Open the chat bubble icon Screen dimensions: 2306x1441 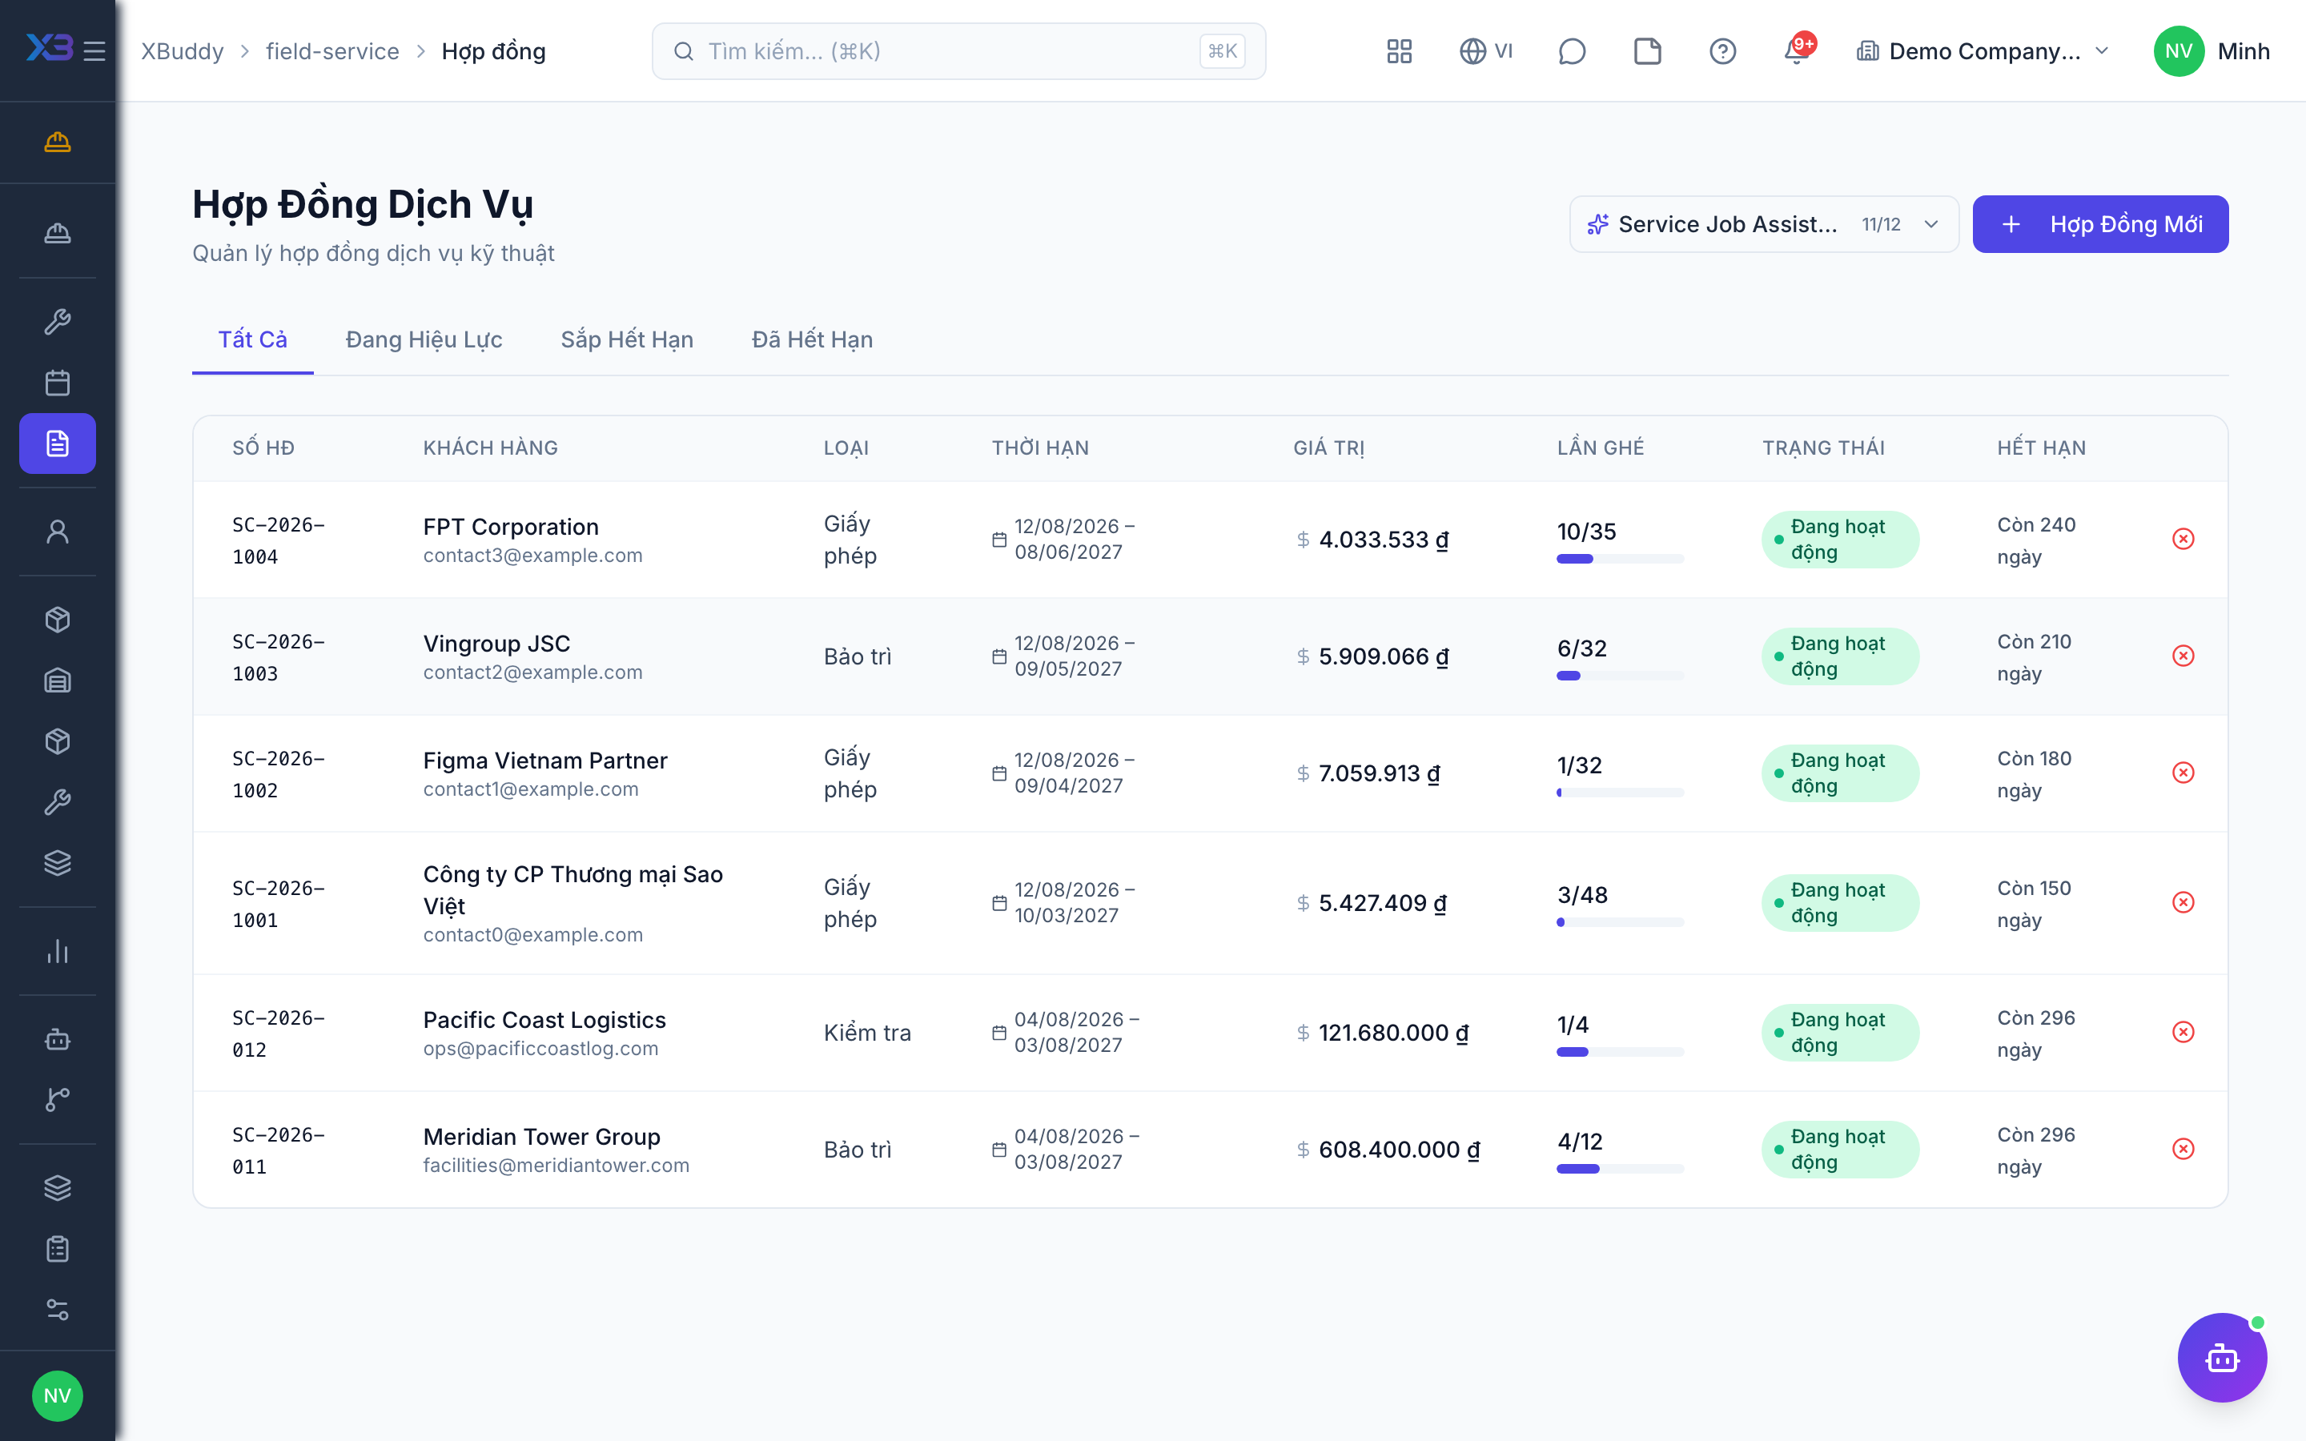coord(1571,50)
